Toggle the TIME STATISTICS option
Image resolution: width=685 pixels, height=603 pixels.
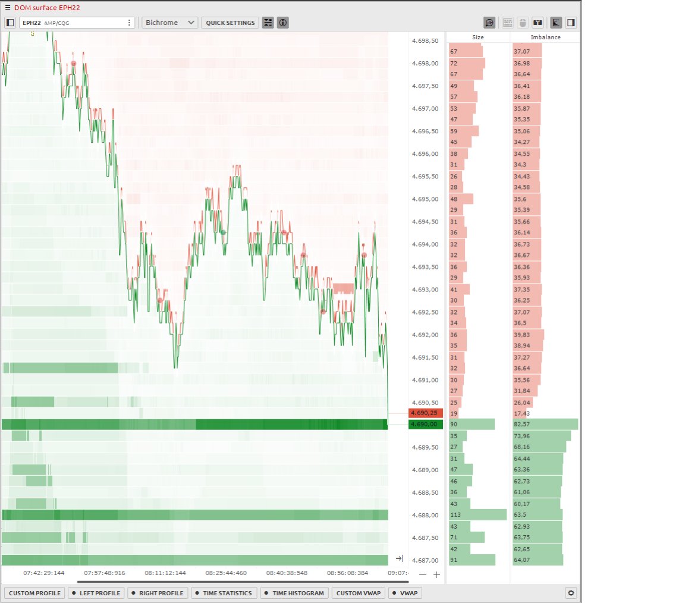224,593
